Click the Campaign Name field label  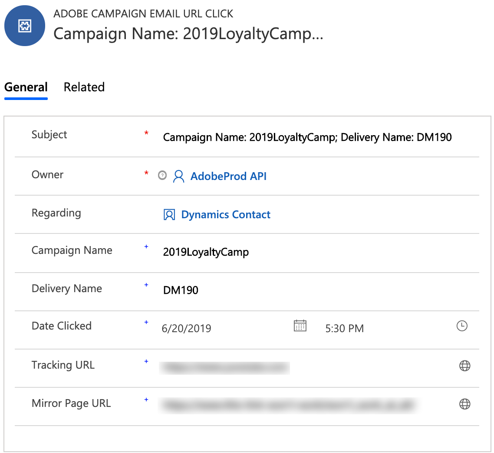tap(72, 250)
